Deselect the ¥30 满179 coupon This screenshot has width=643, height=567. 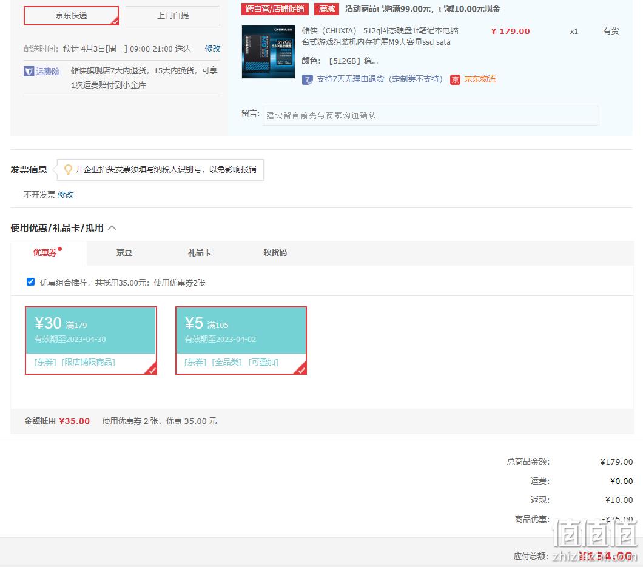(x=91, y=340)
